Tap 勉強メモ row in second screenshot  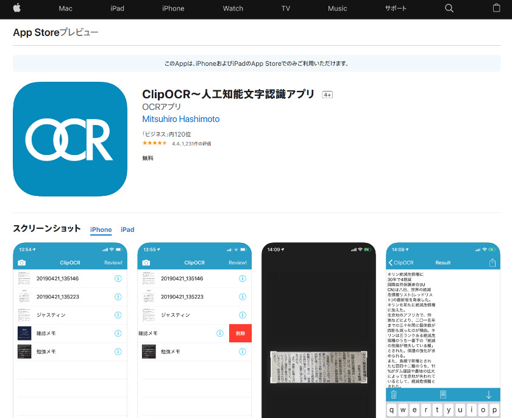coord(194,351)
